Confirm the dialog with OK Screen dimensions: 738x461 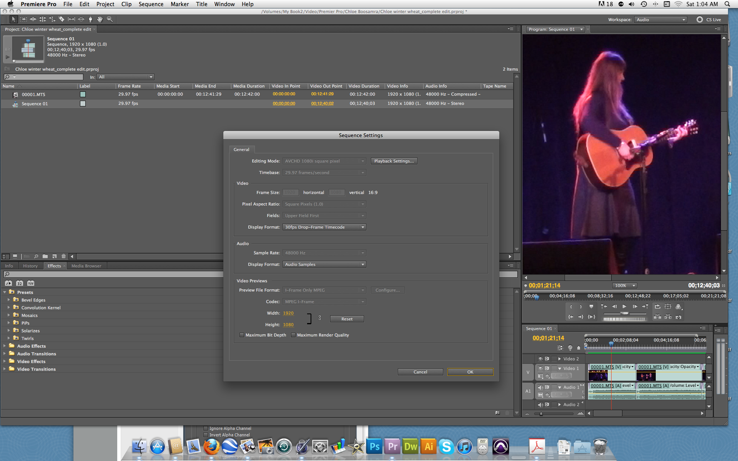[x=470, y=372]
